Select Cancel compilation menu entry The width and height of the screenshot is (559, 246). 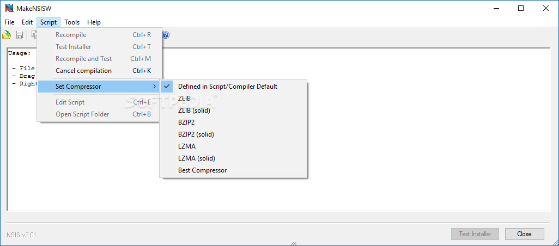[x=100, y=71]
